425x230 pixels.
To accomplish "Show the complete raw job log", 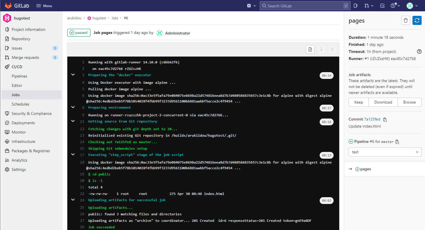I will point(310,49).
